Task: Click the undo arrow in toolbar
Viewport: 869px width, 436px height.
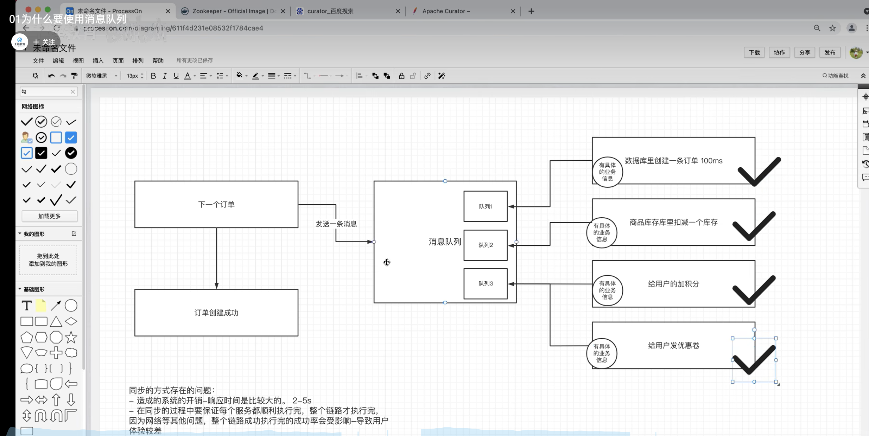Action: click(x=51, y=76)
